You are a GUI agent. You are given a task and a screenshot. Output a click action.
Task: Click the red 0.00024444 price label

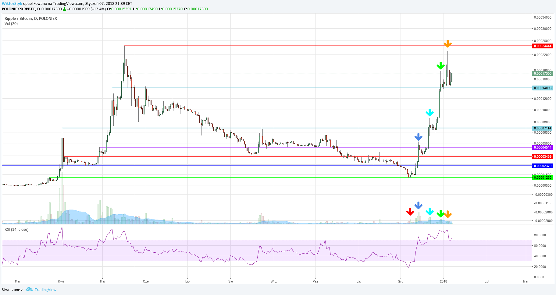tap(542, 46)
